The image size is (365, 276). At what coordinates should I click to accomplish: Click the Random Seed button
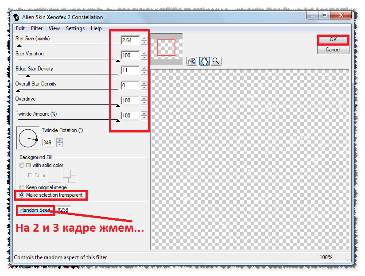click(x=35, y=210)
